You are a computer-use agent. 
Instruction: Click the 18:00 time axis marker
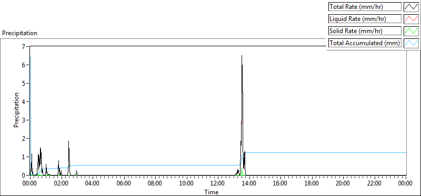pyautogui.click(x=312, y=184)
